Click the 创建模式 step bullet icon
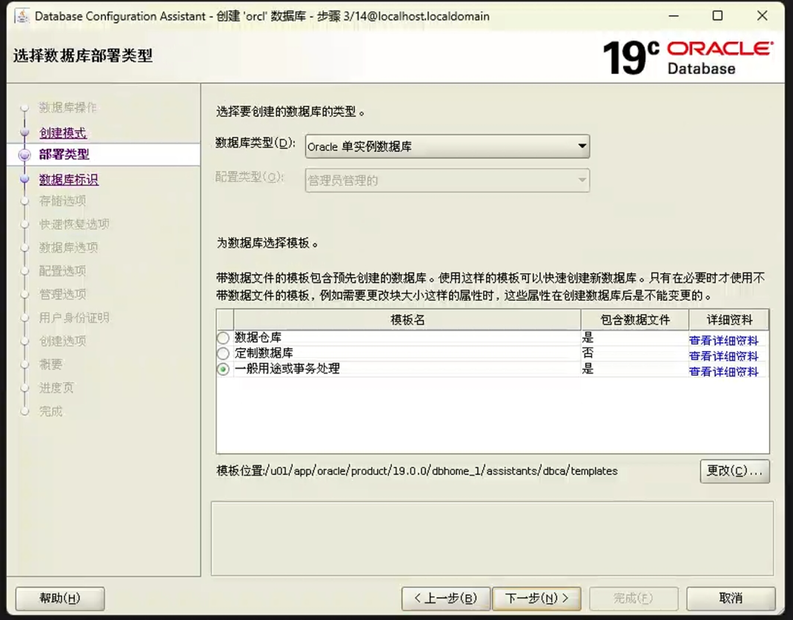 pos(24,133)
